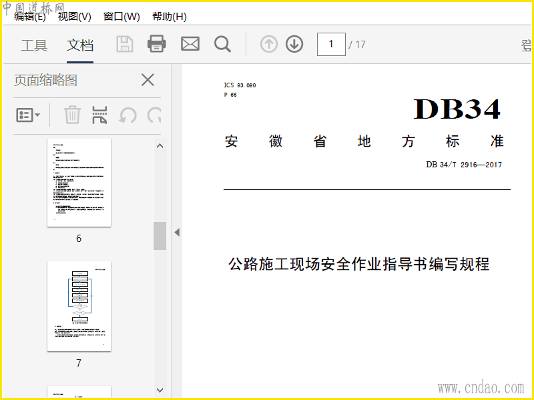This screenshot has width=534, height=400.
Task: Click the print icon
Action: point(157,44)
